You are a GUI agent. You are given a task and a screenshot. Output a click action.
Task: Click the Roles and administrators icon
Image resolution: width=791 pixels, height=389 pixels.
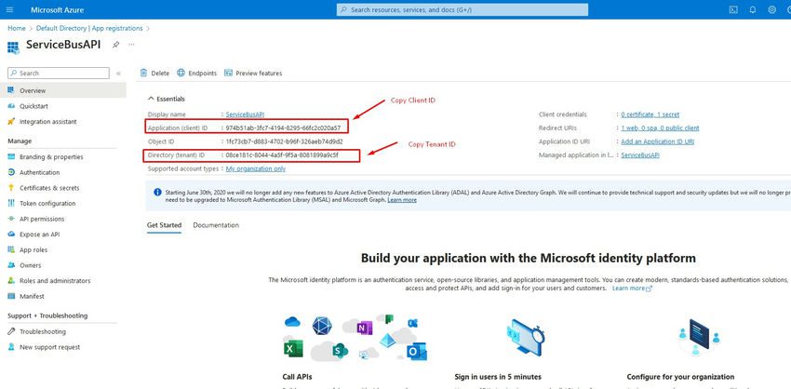pyautogui.click(x=11, y=280)
